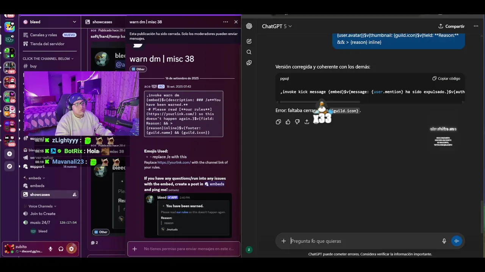
Task: Start a new ChatGPT chat
Action: 249,41
